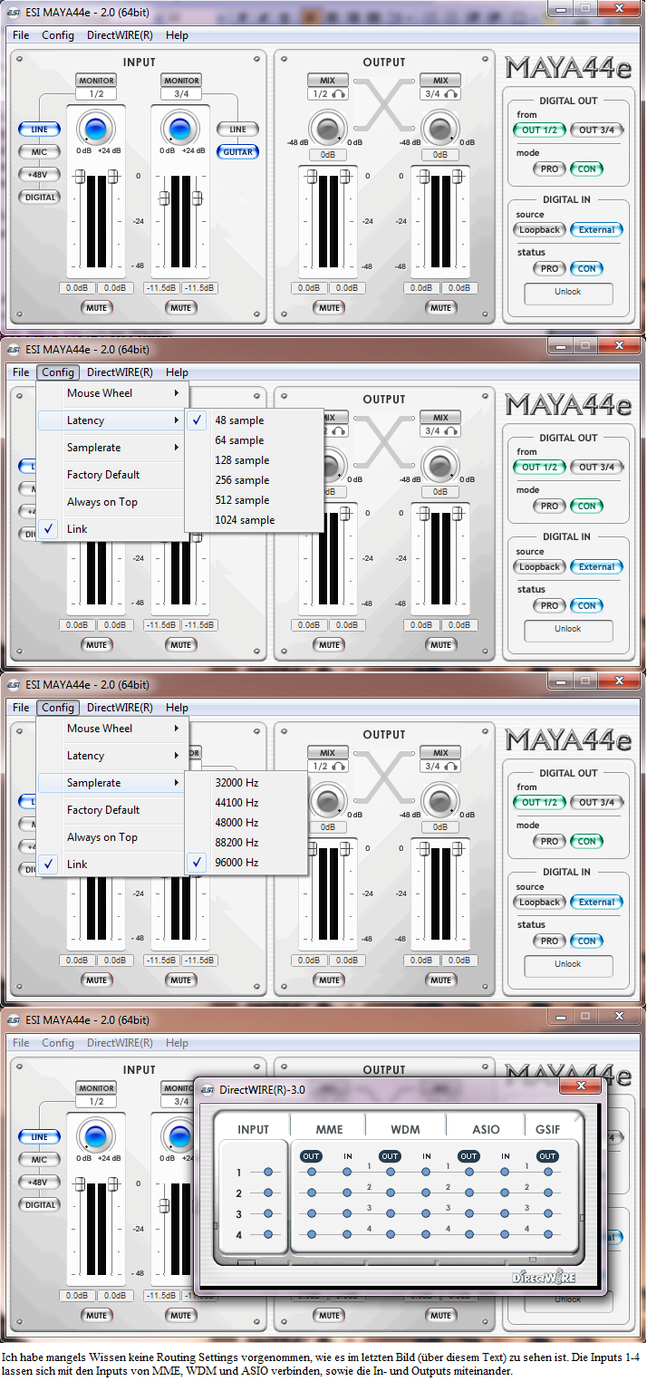Expand Samplerate entry in the Latency-menu window

(112, 448)
